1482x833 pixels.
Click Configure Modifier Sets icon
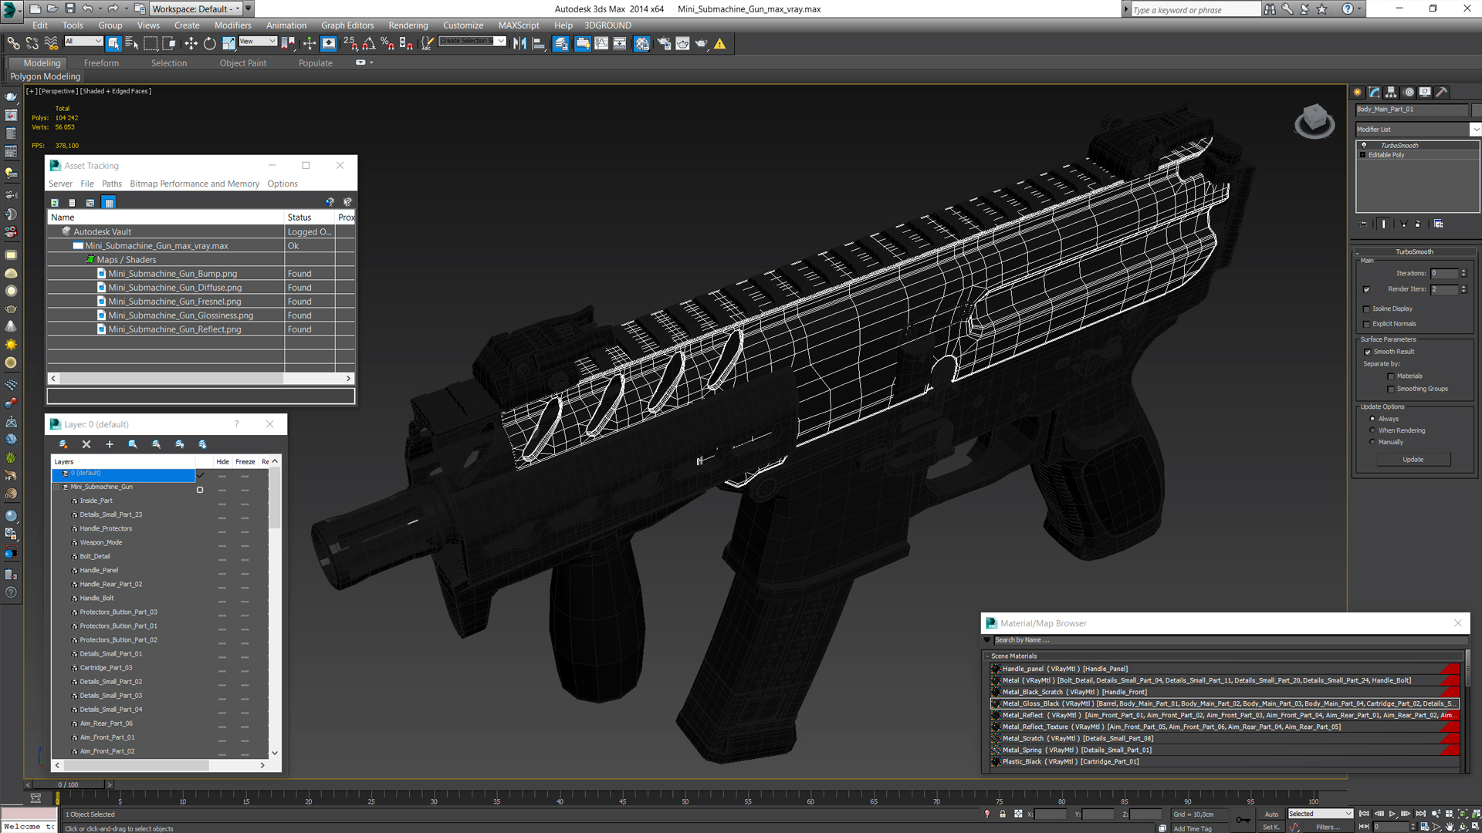tap(1439, 224)
